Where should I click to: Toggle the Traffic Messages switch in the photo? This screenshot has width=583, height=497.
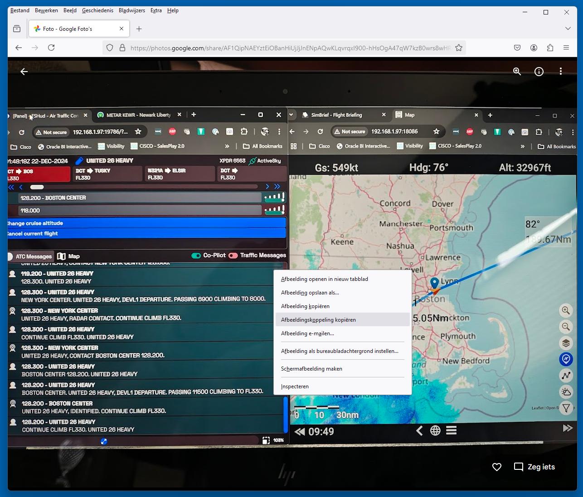click(x=233, y=256)
